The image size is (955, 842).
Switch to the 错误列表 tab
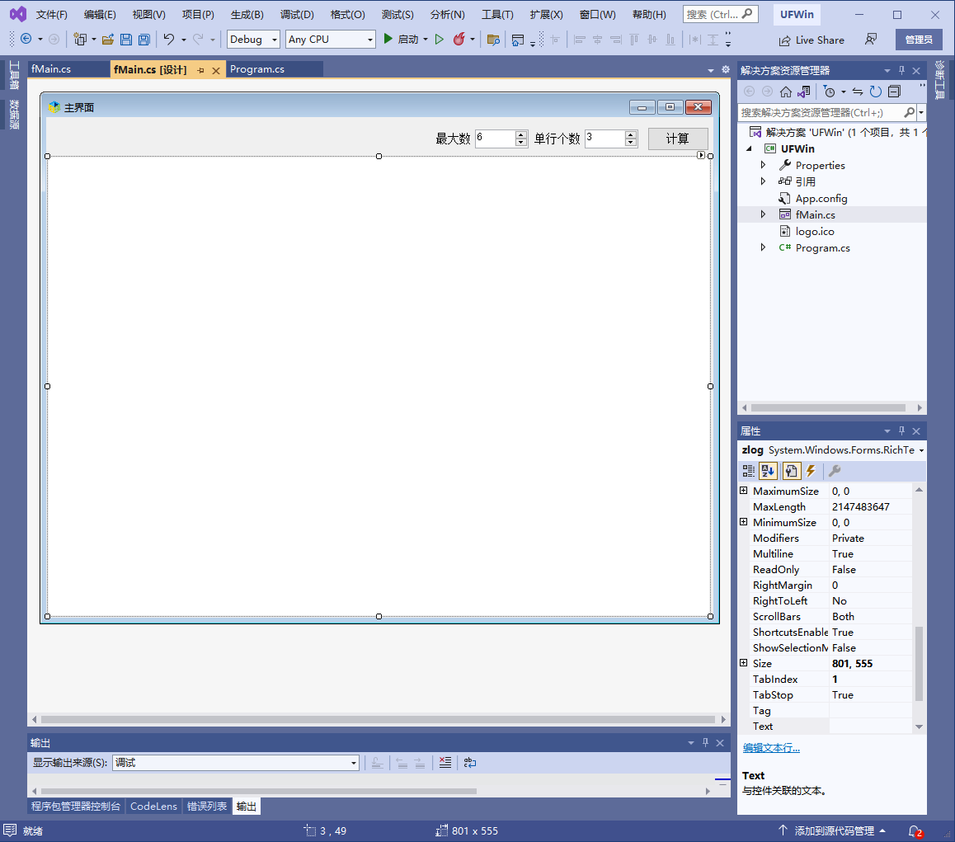pos(207,806)
